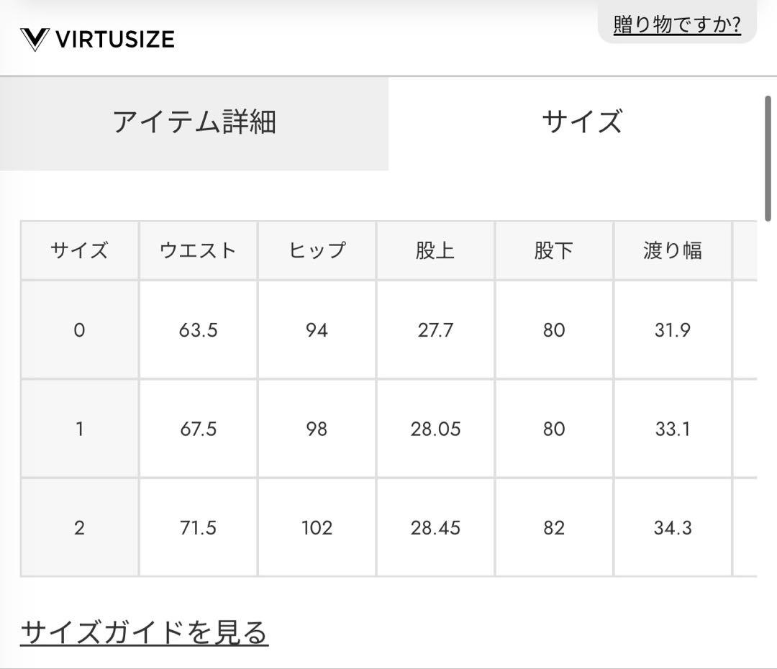Image resolution: width=777 pixels, height=669 pixels.
Task: Select the size 1 row label
Action: coord(79,429)
